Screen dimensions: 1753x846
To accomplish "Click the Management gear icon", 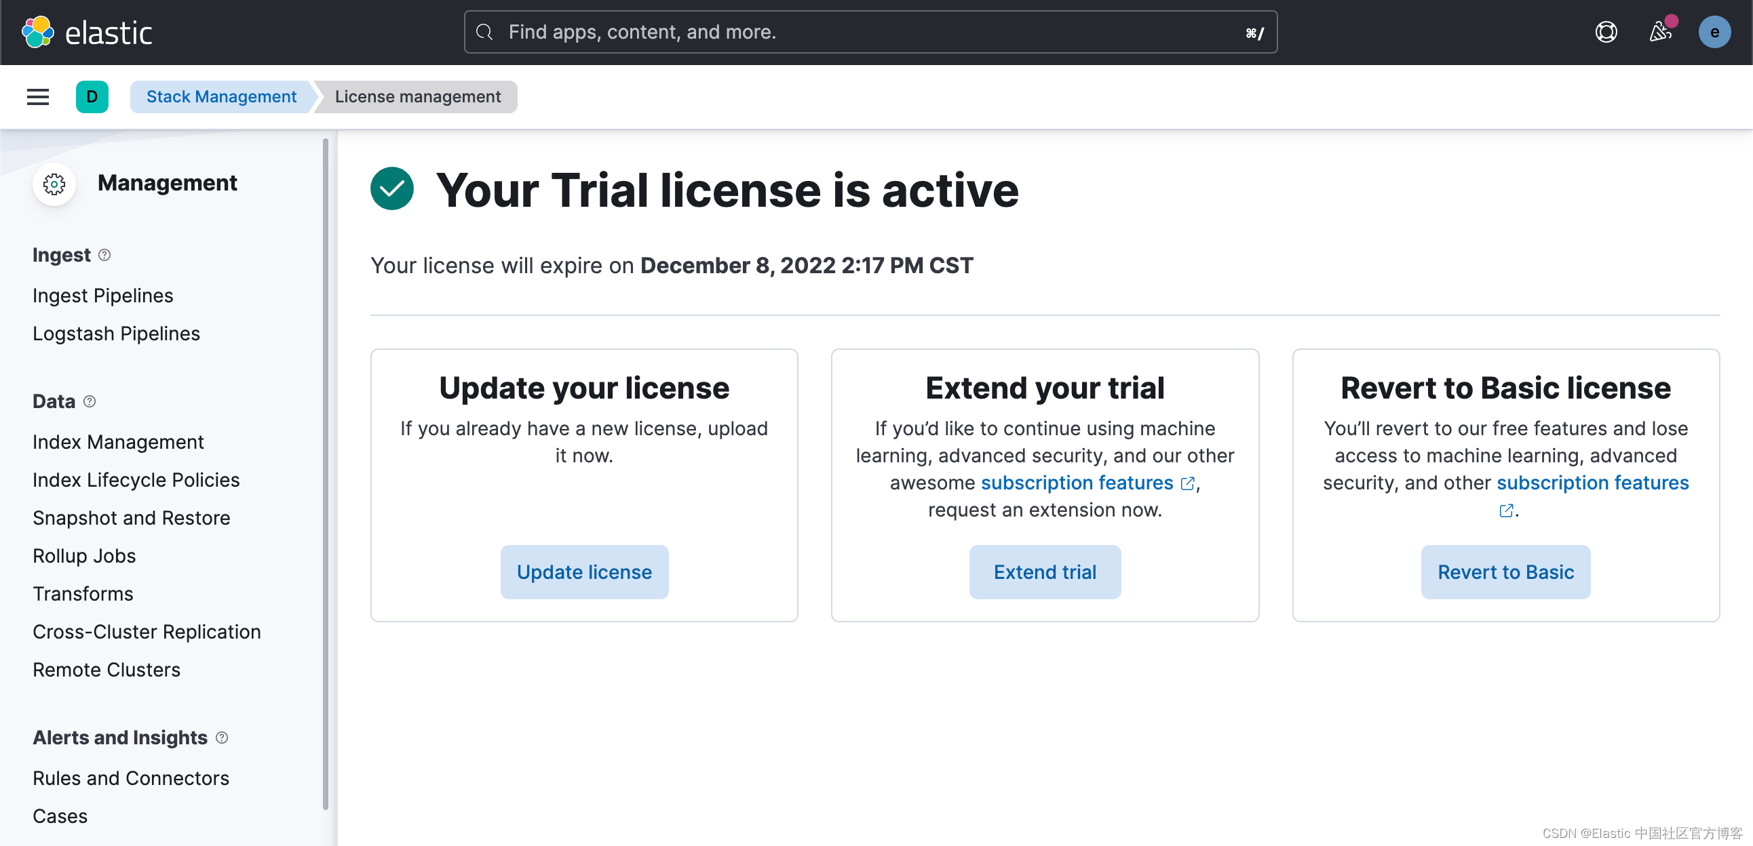I will pos(54,184).
